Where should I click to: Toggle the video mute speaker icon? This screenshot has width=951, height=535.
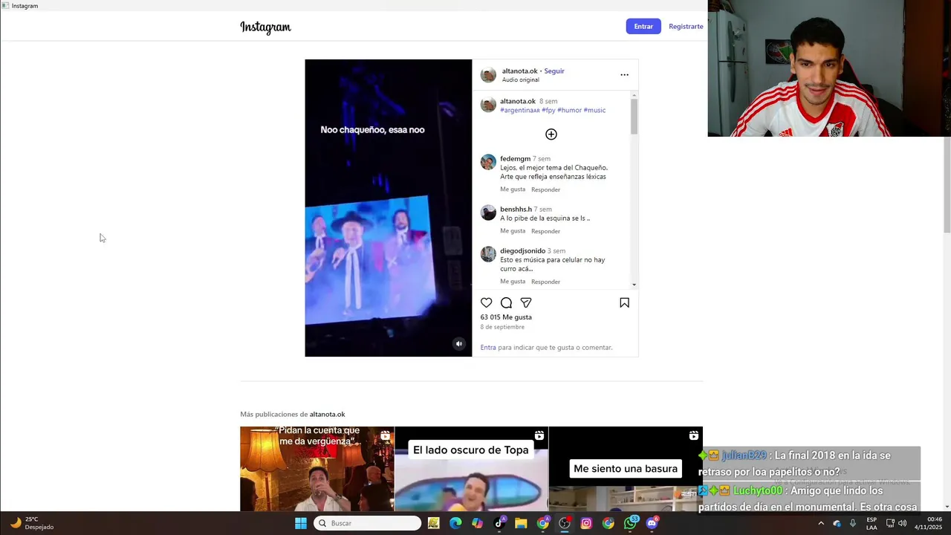tap(458, 343)
